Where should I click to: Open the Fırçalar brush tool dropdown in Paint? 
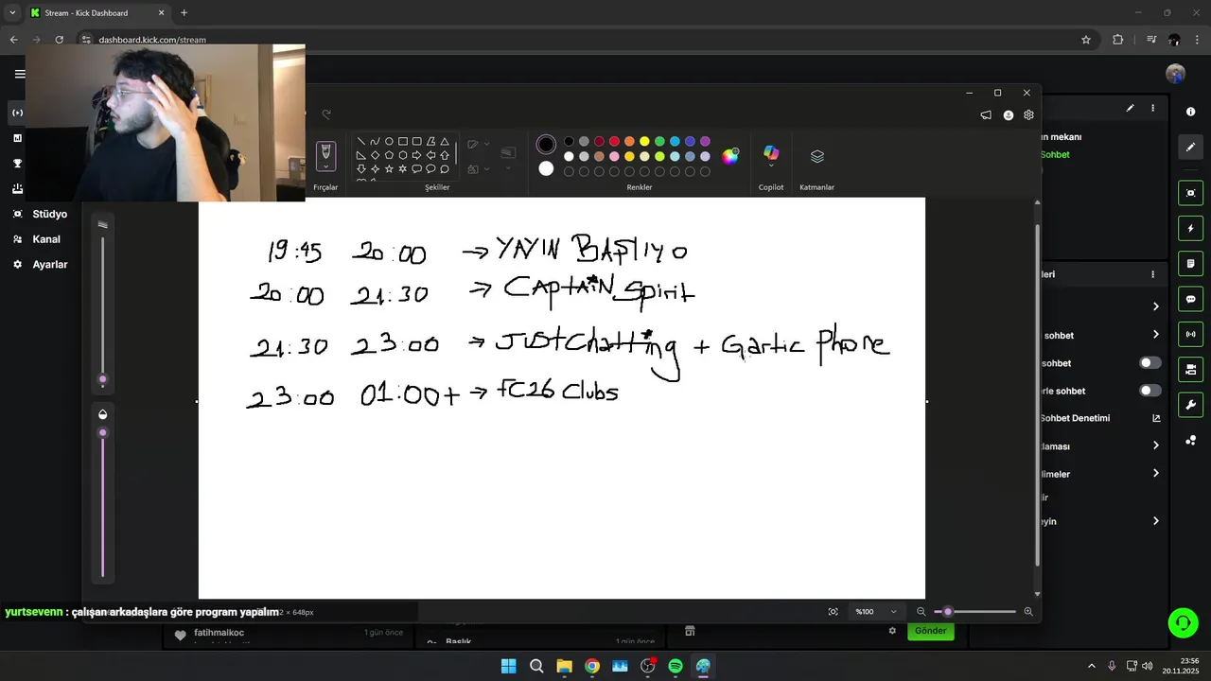pyautogui.click(x=325, y=167)
